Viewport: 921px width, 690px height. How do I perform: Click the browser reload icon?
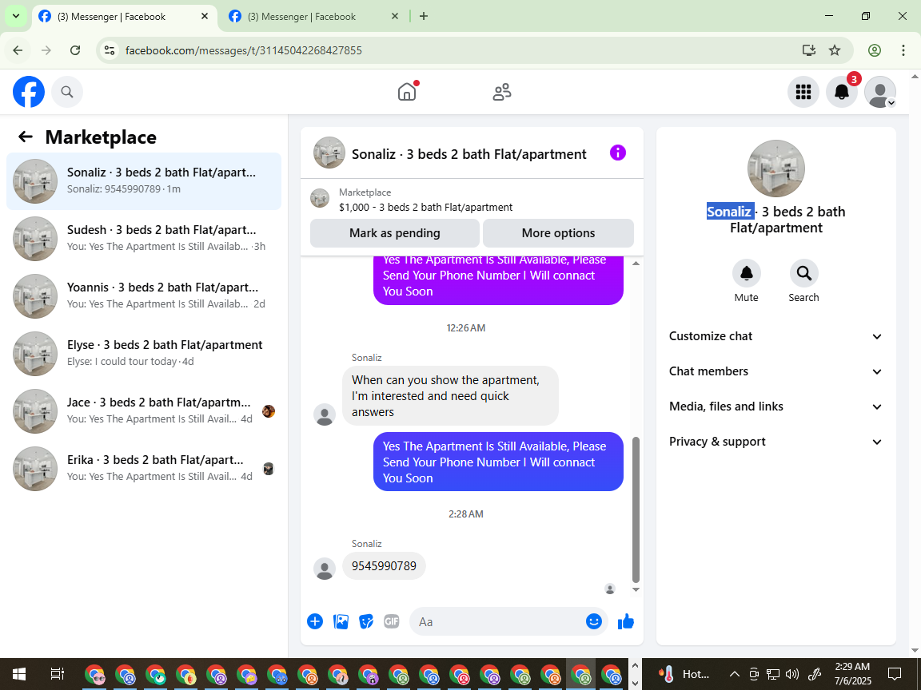75,50
